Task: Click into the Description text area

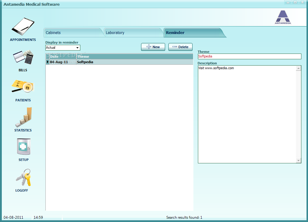Action: 247,114
